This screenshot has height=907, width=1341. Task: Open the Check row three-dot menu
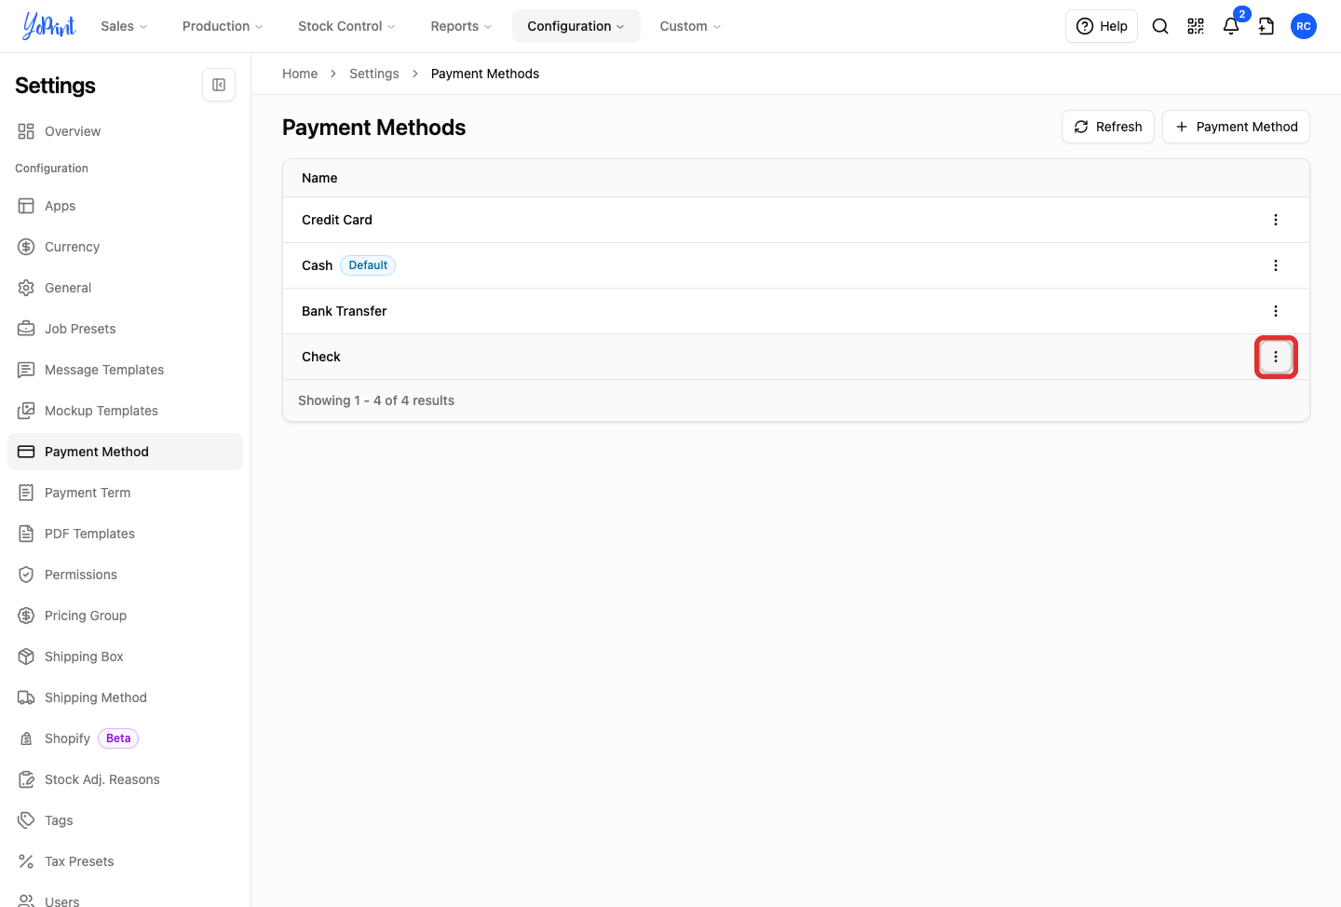pos(1276,357)
